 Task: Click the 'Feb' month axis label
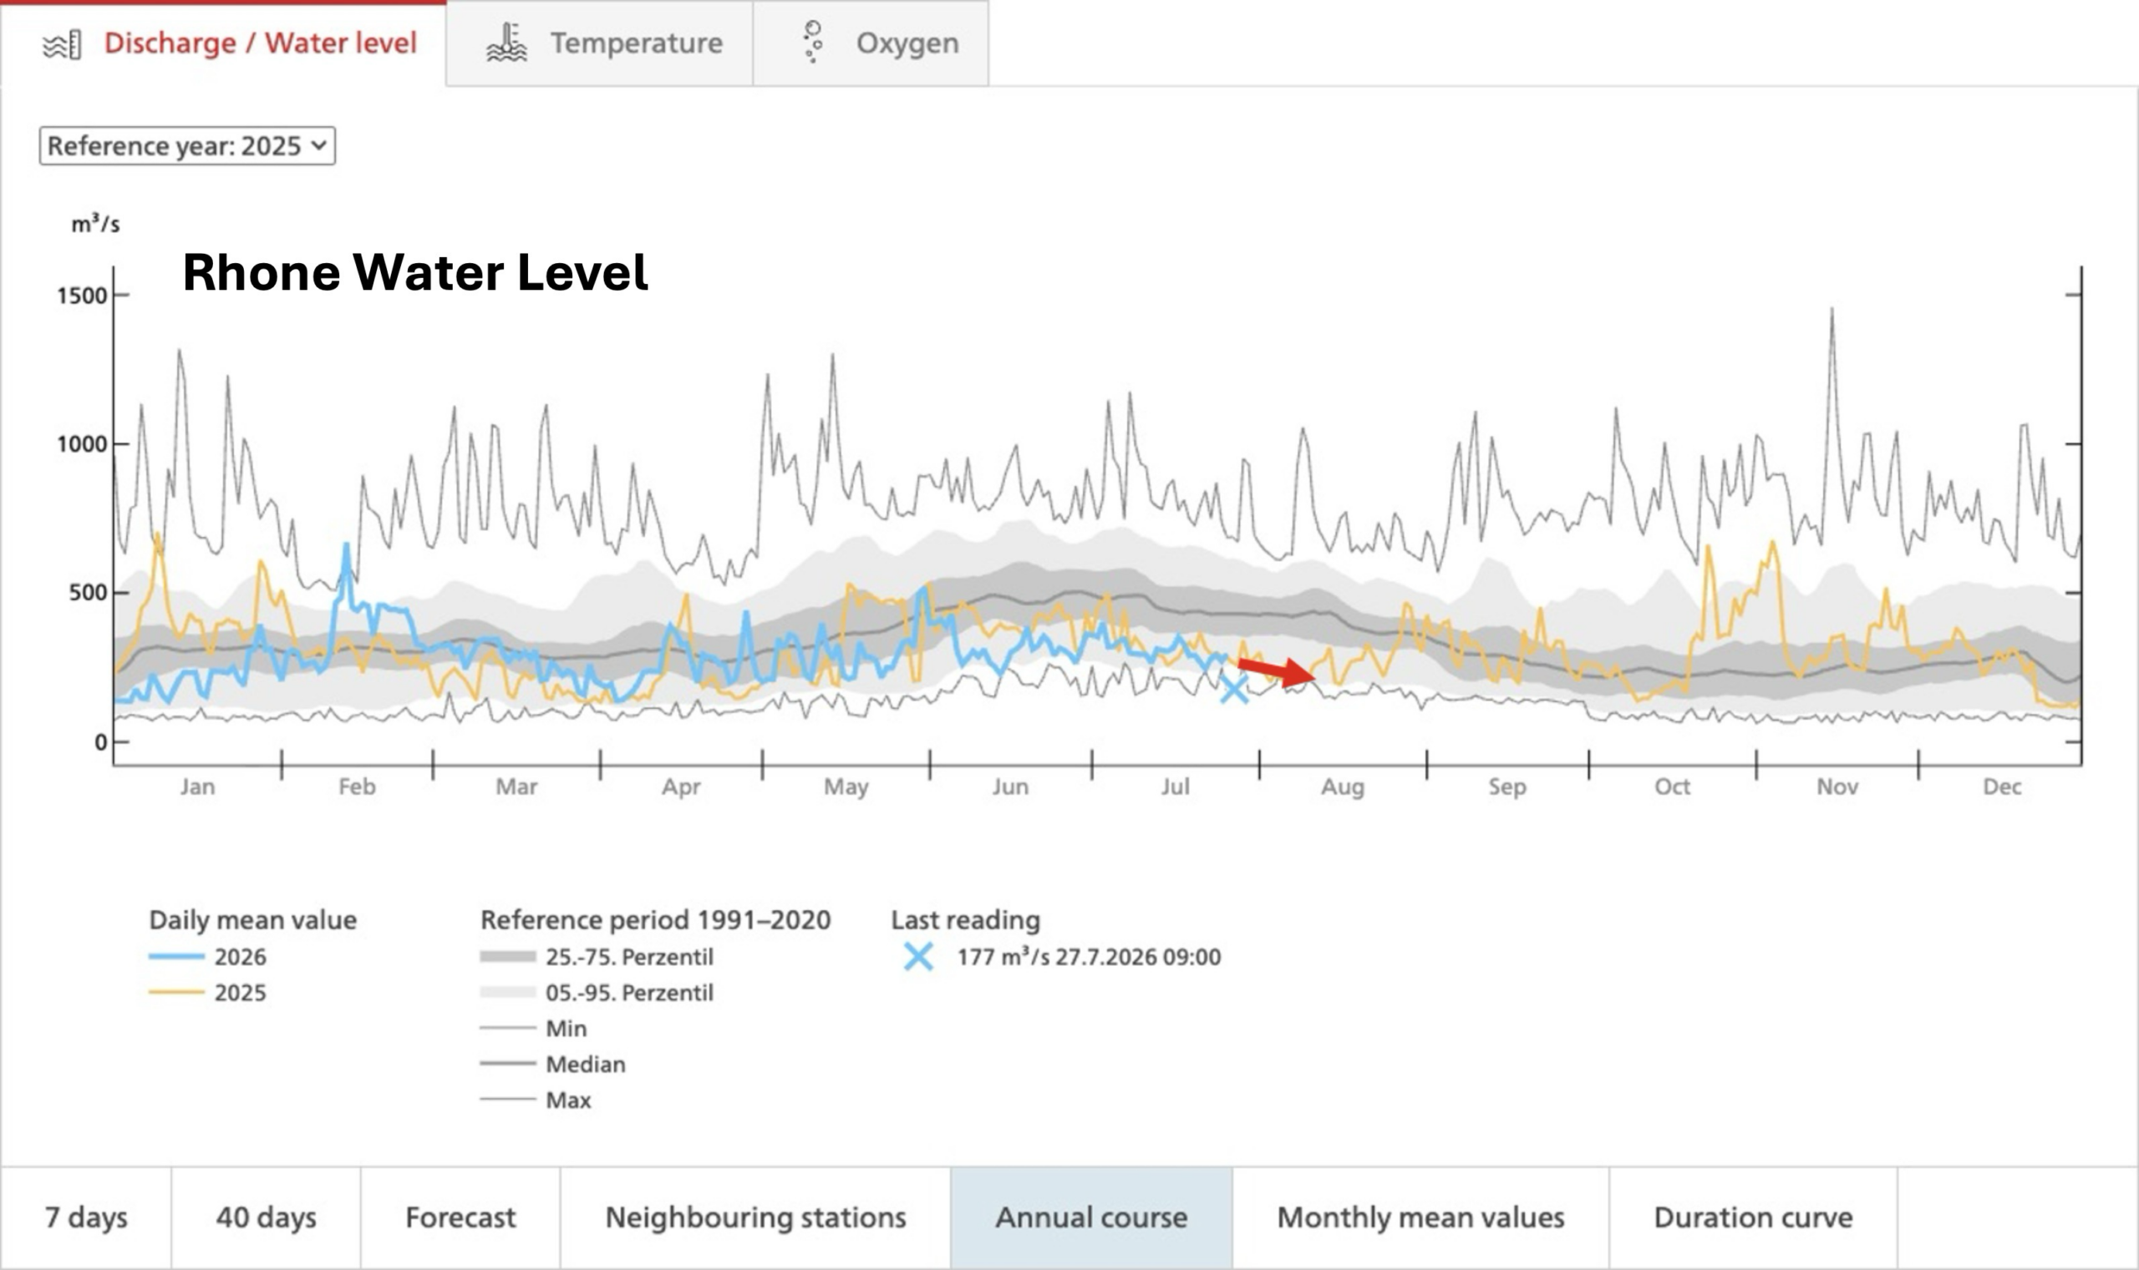357,787
